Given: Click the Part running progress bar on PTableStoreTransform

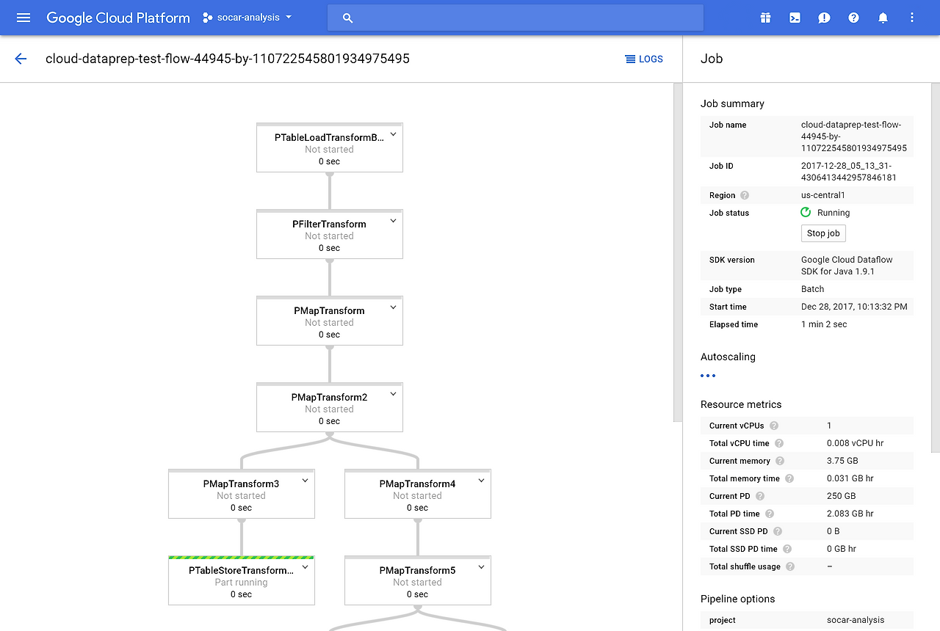Looking at the screenshot, I should pos(241,556).
